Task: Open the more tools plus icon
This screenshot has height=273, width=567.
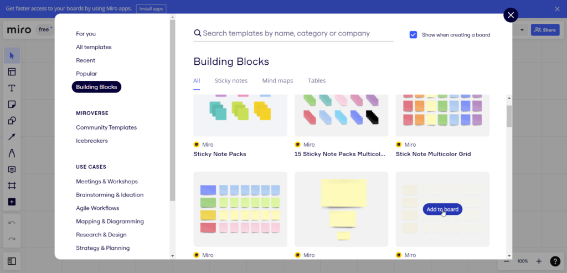Action: 12,202
